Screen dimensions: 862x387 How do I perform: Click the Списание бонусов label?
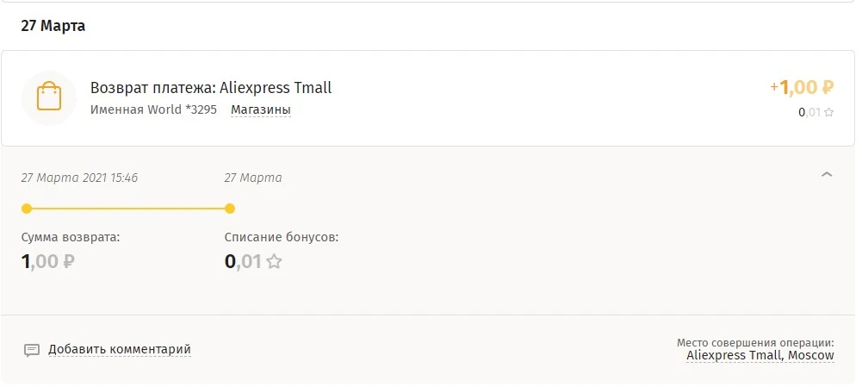click(x=282, y=237)
